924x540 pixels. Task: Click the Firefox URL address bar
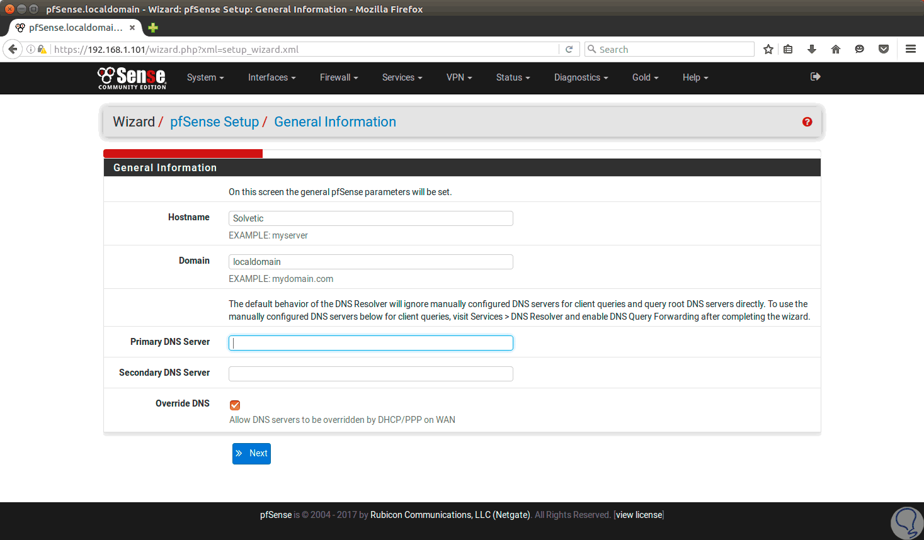tap(305, 49)
